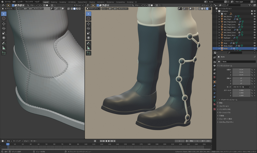Open the rotation mode XYZ Euler dropdown
257x153 pixels.
242,87
